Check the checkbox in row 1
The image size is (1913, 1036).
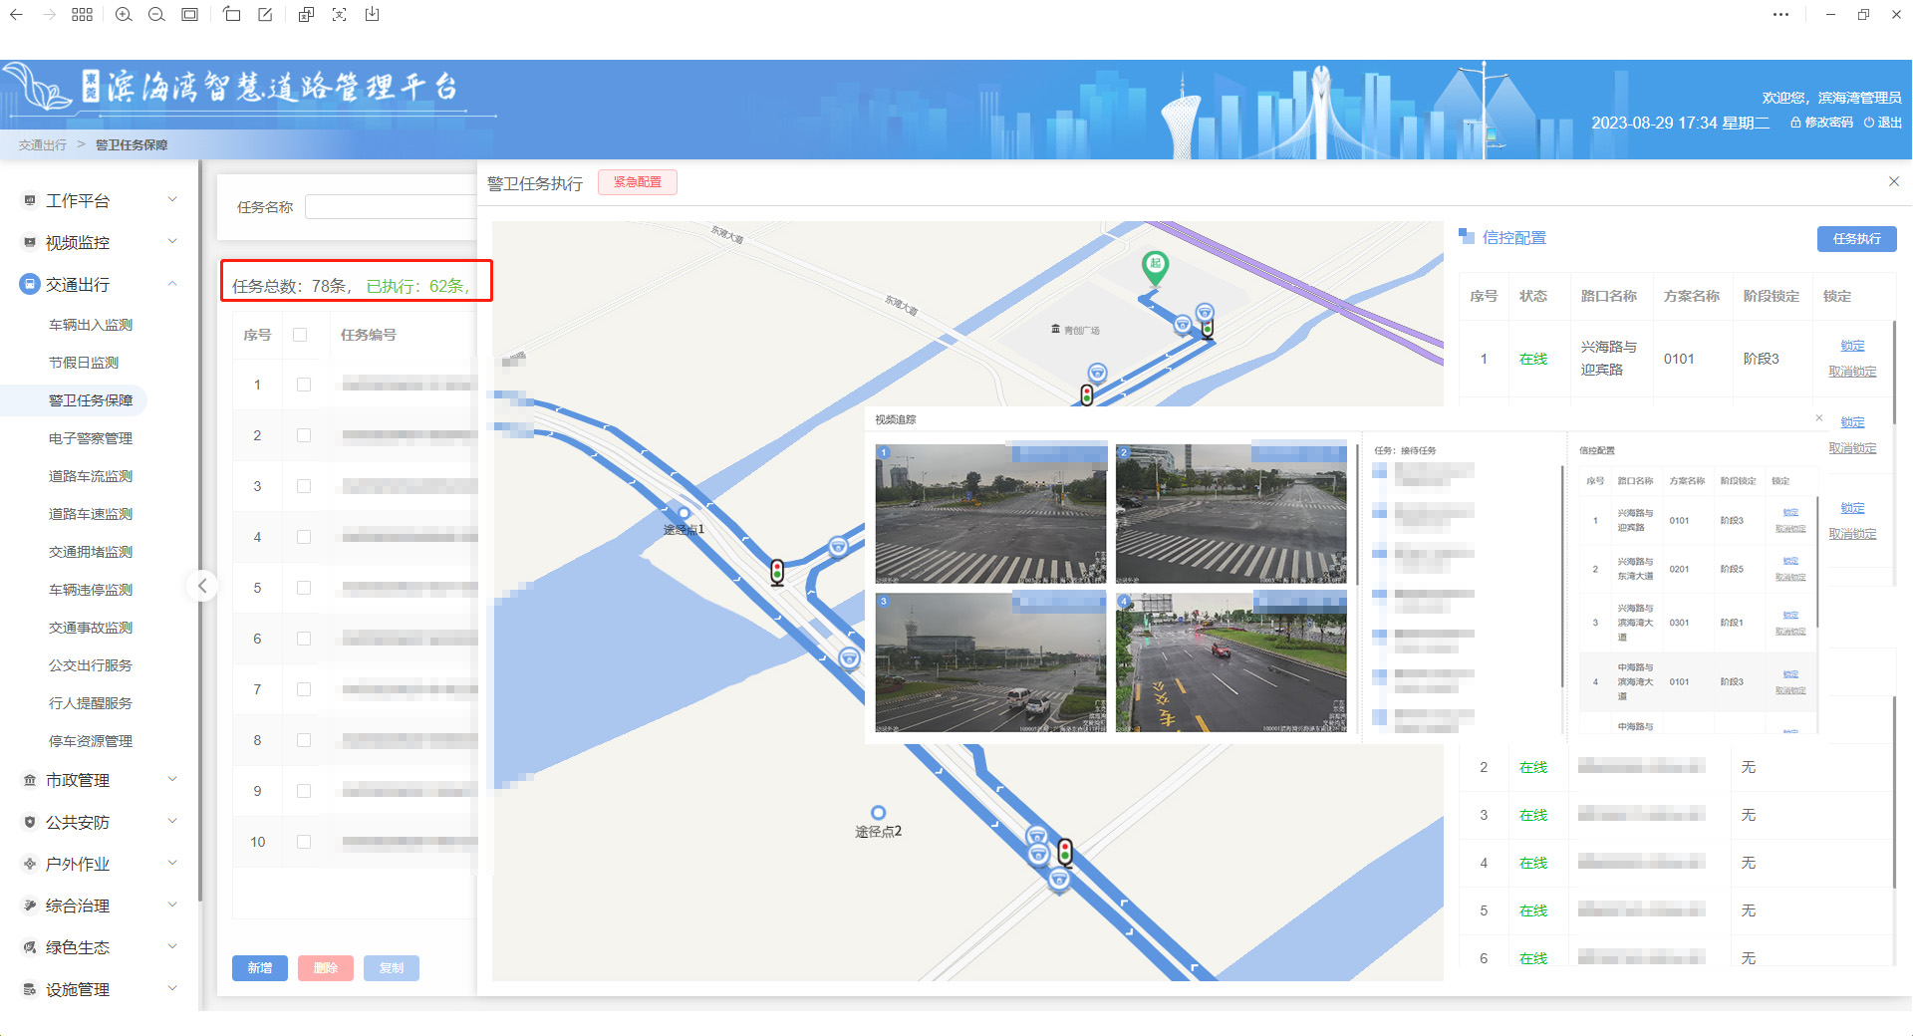coord(304,385)
